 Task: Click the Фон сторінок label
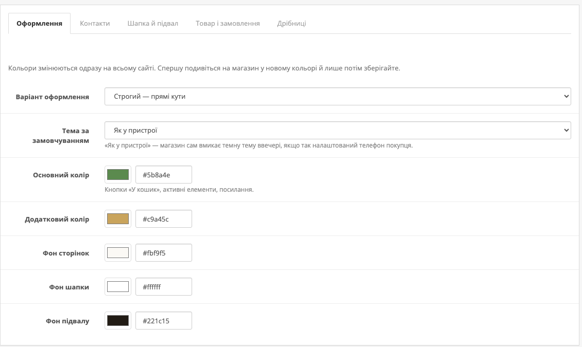(66, 253)
